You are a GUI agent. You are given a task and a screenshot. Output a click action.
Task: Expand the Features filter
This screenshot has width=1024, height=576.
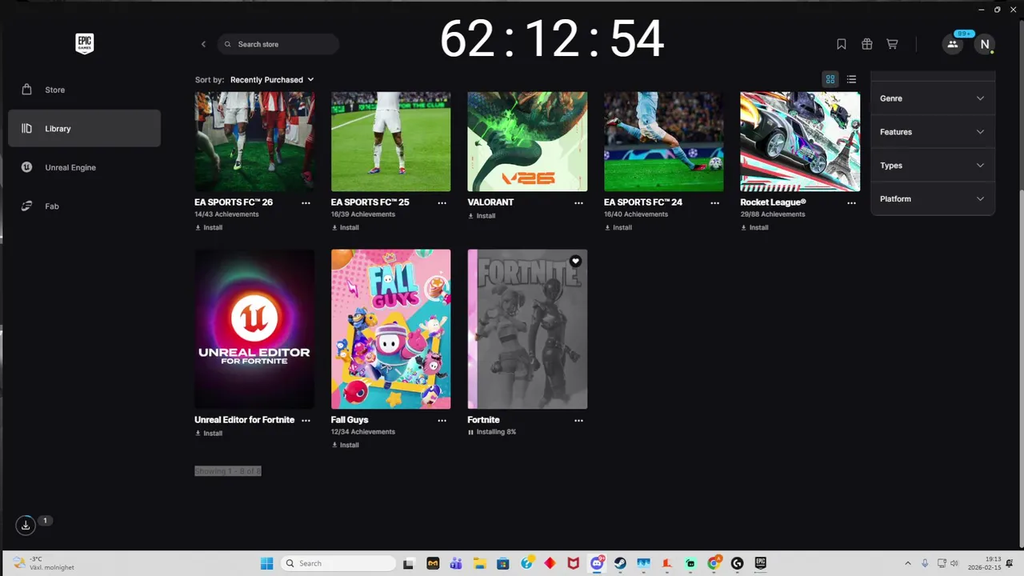pyautogui.click(x=932, y=132)
